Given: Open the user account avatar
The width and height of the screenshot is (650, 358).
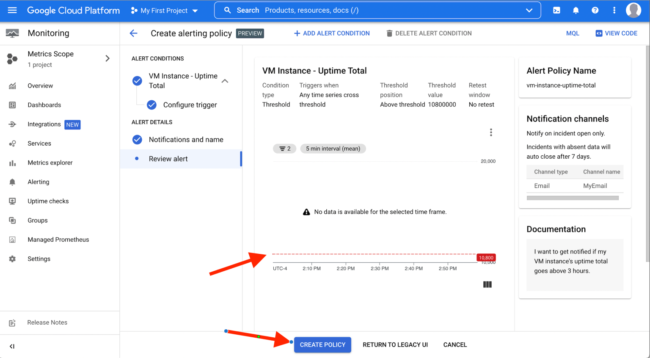Looking at the screenshot, I should pyautogui.click(x=633, y=10).
